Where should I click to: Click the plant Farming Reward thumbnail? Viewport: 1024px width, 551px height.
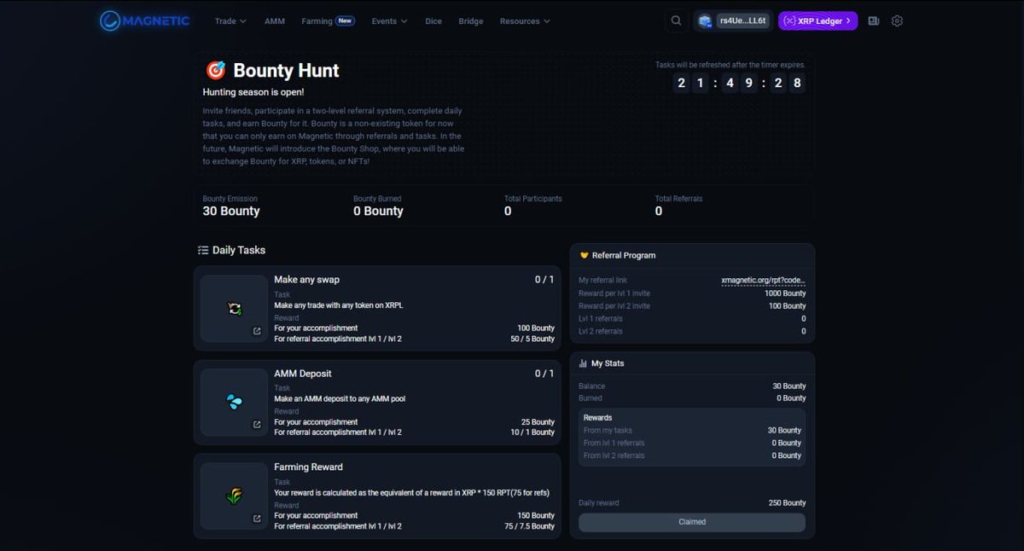pyautogui.click(x=234, y=496)
